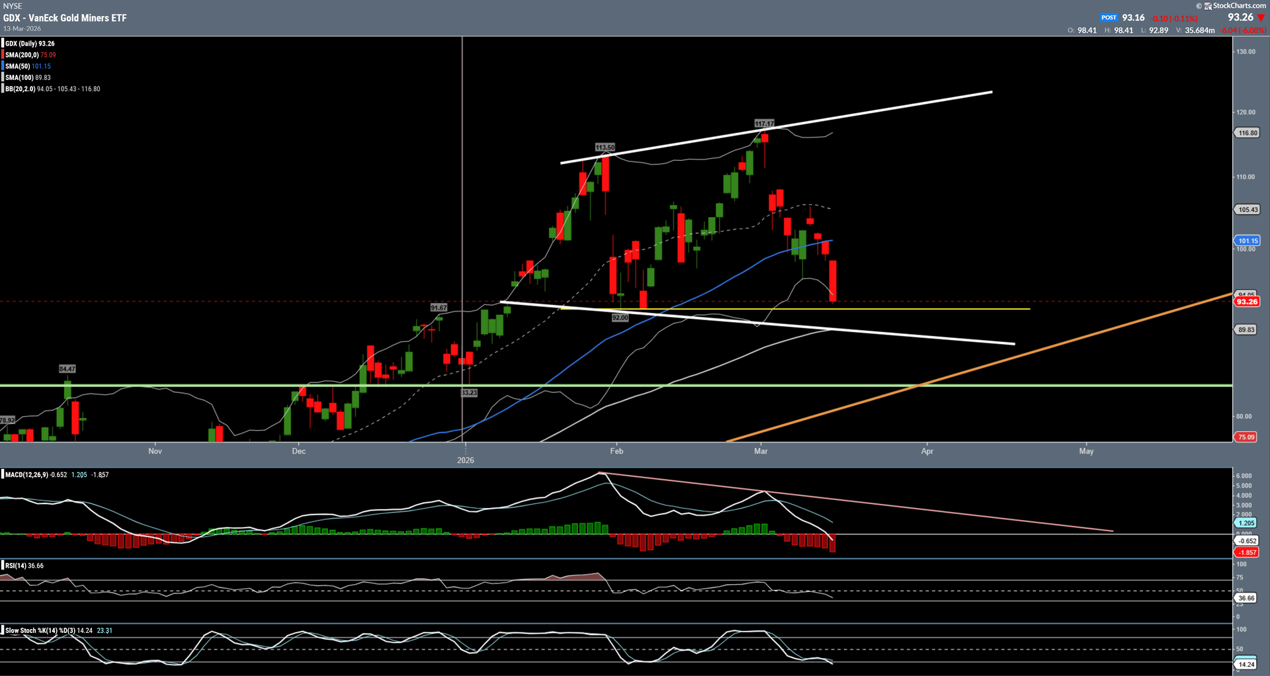Click the chart date 13-Mar-2026

click(x=22, y=29)
